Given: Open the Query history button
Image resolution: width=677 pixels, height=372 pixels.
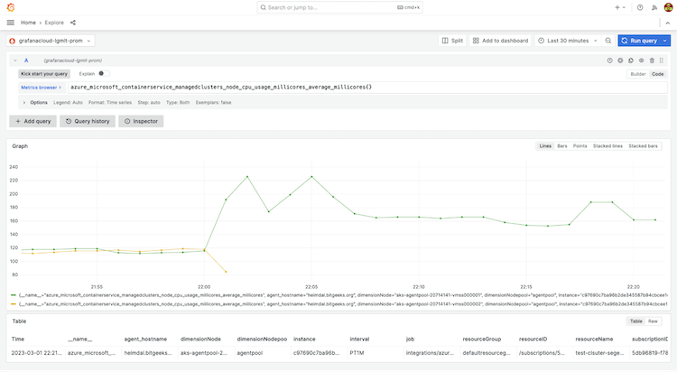Looking at the screenshot, I should (x=88, y=121).
